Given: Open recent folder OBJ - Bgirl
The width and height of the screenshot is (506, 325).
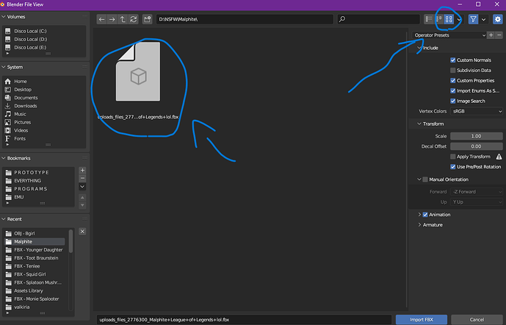Looking at the screenshot, I should (x=24, y=234).
